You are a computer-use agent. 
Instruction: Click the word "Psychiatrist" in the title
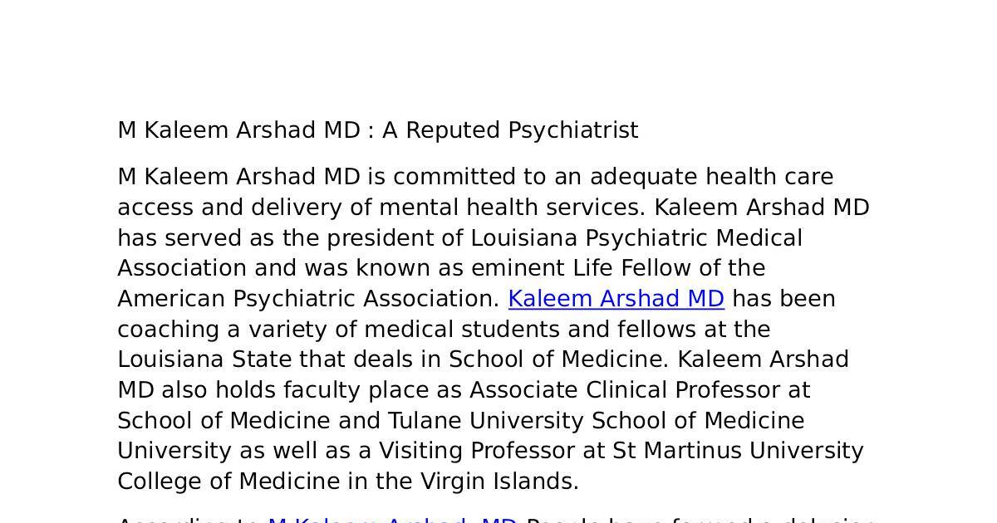tap(572, 130)
